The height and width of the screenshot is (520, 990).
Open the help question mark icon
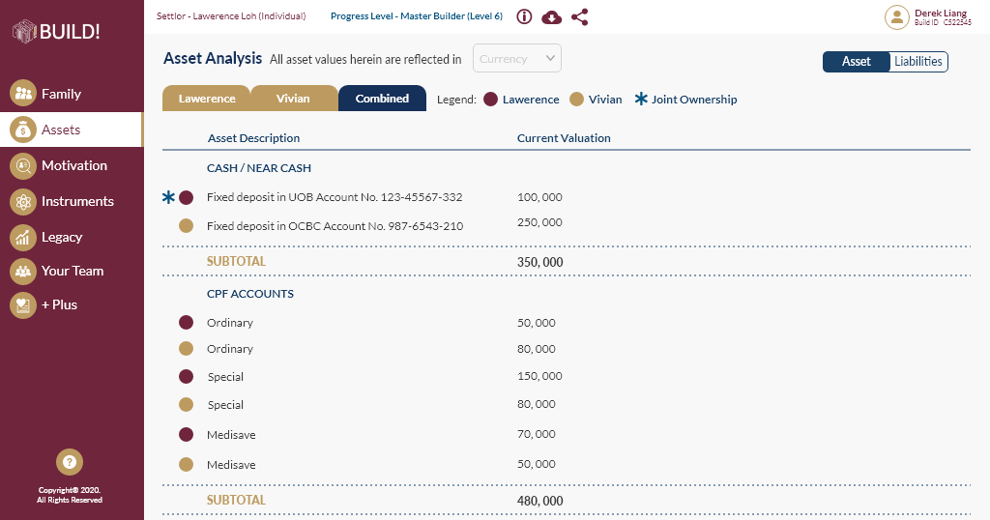pos(70,462)
